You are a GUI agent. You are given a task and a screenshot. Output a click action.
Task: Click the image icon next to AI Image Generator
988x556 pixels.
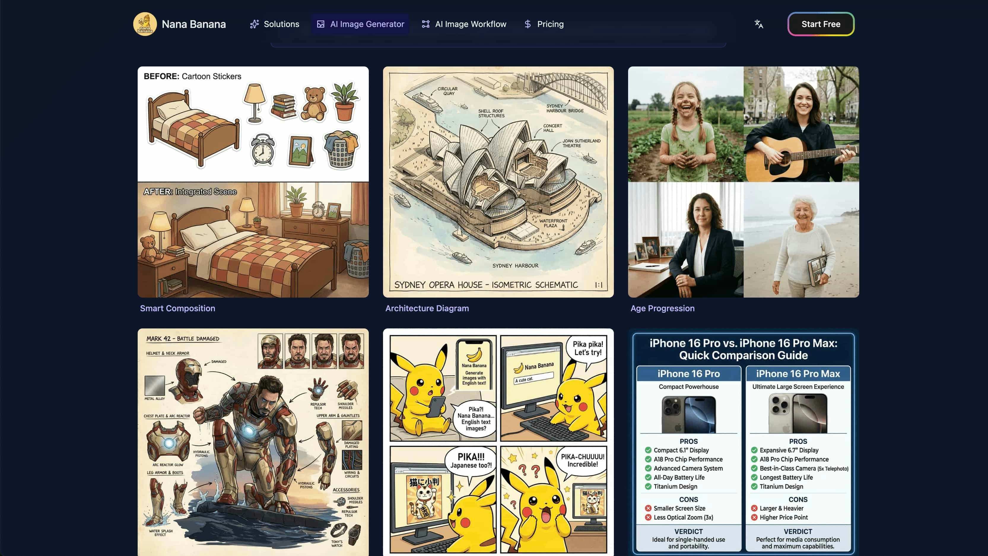click(321, 24)
